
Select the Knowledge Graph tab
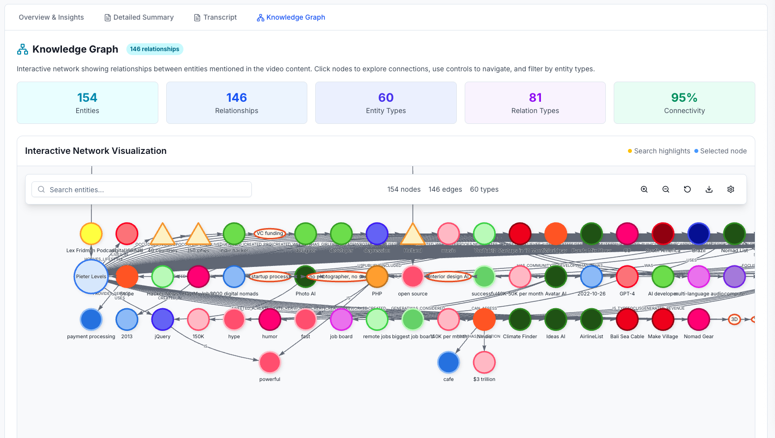click(291, 17)
